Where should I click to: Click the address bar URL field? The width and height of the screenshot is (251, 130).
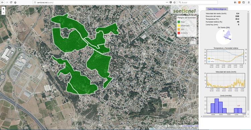(x=99, y=2)
